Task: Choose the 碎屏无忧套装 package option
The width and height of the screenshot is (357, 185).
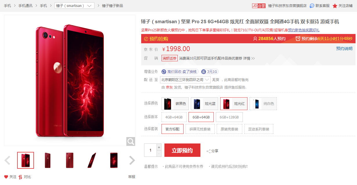Action: [x=200, y=129]
